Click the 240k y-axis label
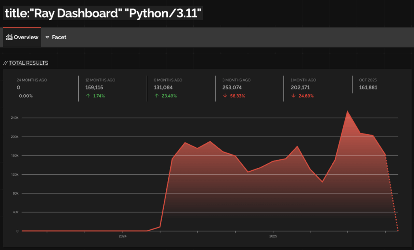 [x=14, y=118]
